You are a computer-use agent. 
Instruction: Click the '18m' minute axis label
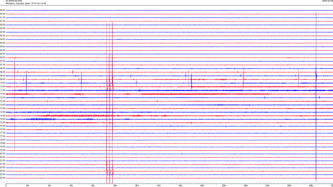[x=202, y=186]
